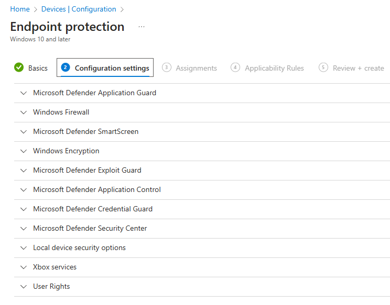The width and height of the screenshot is (390, 305).
Task: Expand Microsoft Defender Application Guard section
Action: click(x=23, y=93)
